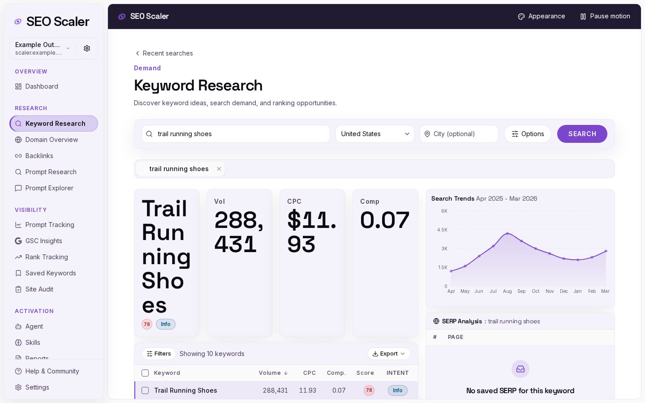Screen dimensions: 645x403
Task: Click the August peak point on trends chart
Action: pos(507,233)
